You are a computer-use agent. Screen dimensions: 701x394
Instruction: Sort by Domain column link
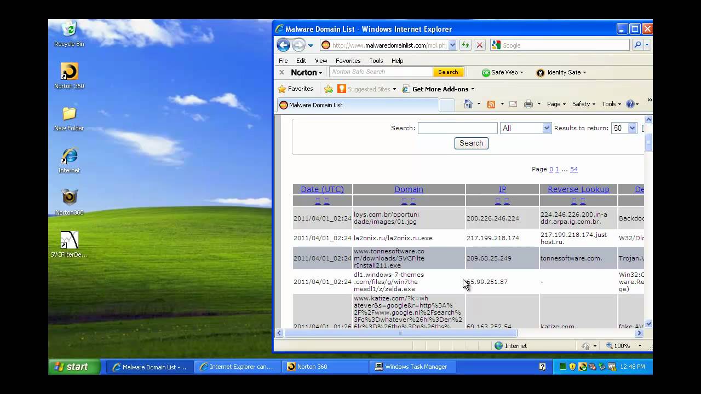(x=409, y=189)
